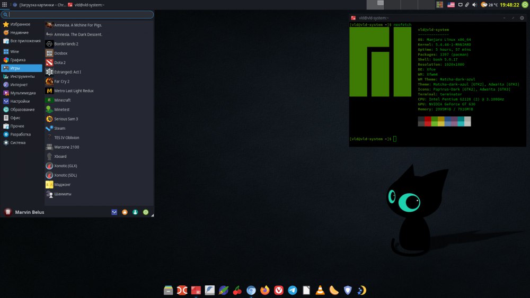The width and height of the screenshot is (530, 298).
Task: Open the applications menu grid button
Action: [x=4, y=5]
